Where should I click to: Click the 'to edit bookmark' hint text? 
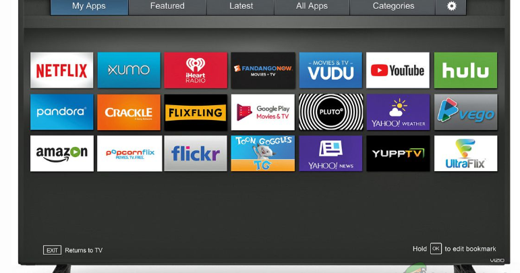tap(470, 249)
